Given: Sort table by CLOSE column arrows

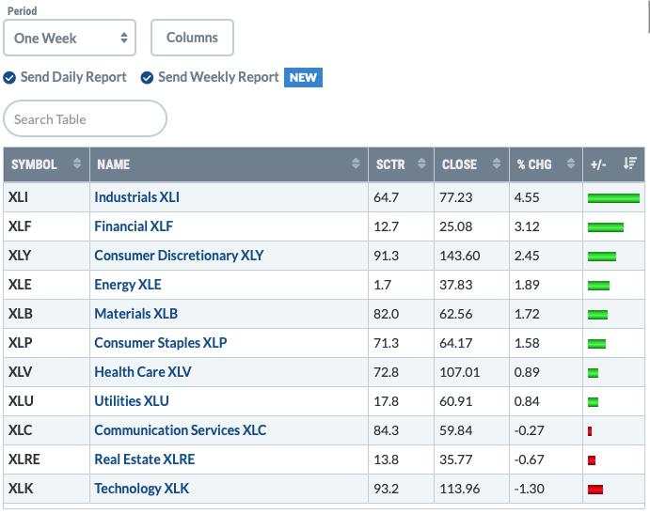Looking at the screenshot, I should click(x=497, y=164).
